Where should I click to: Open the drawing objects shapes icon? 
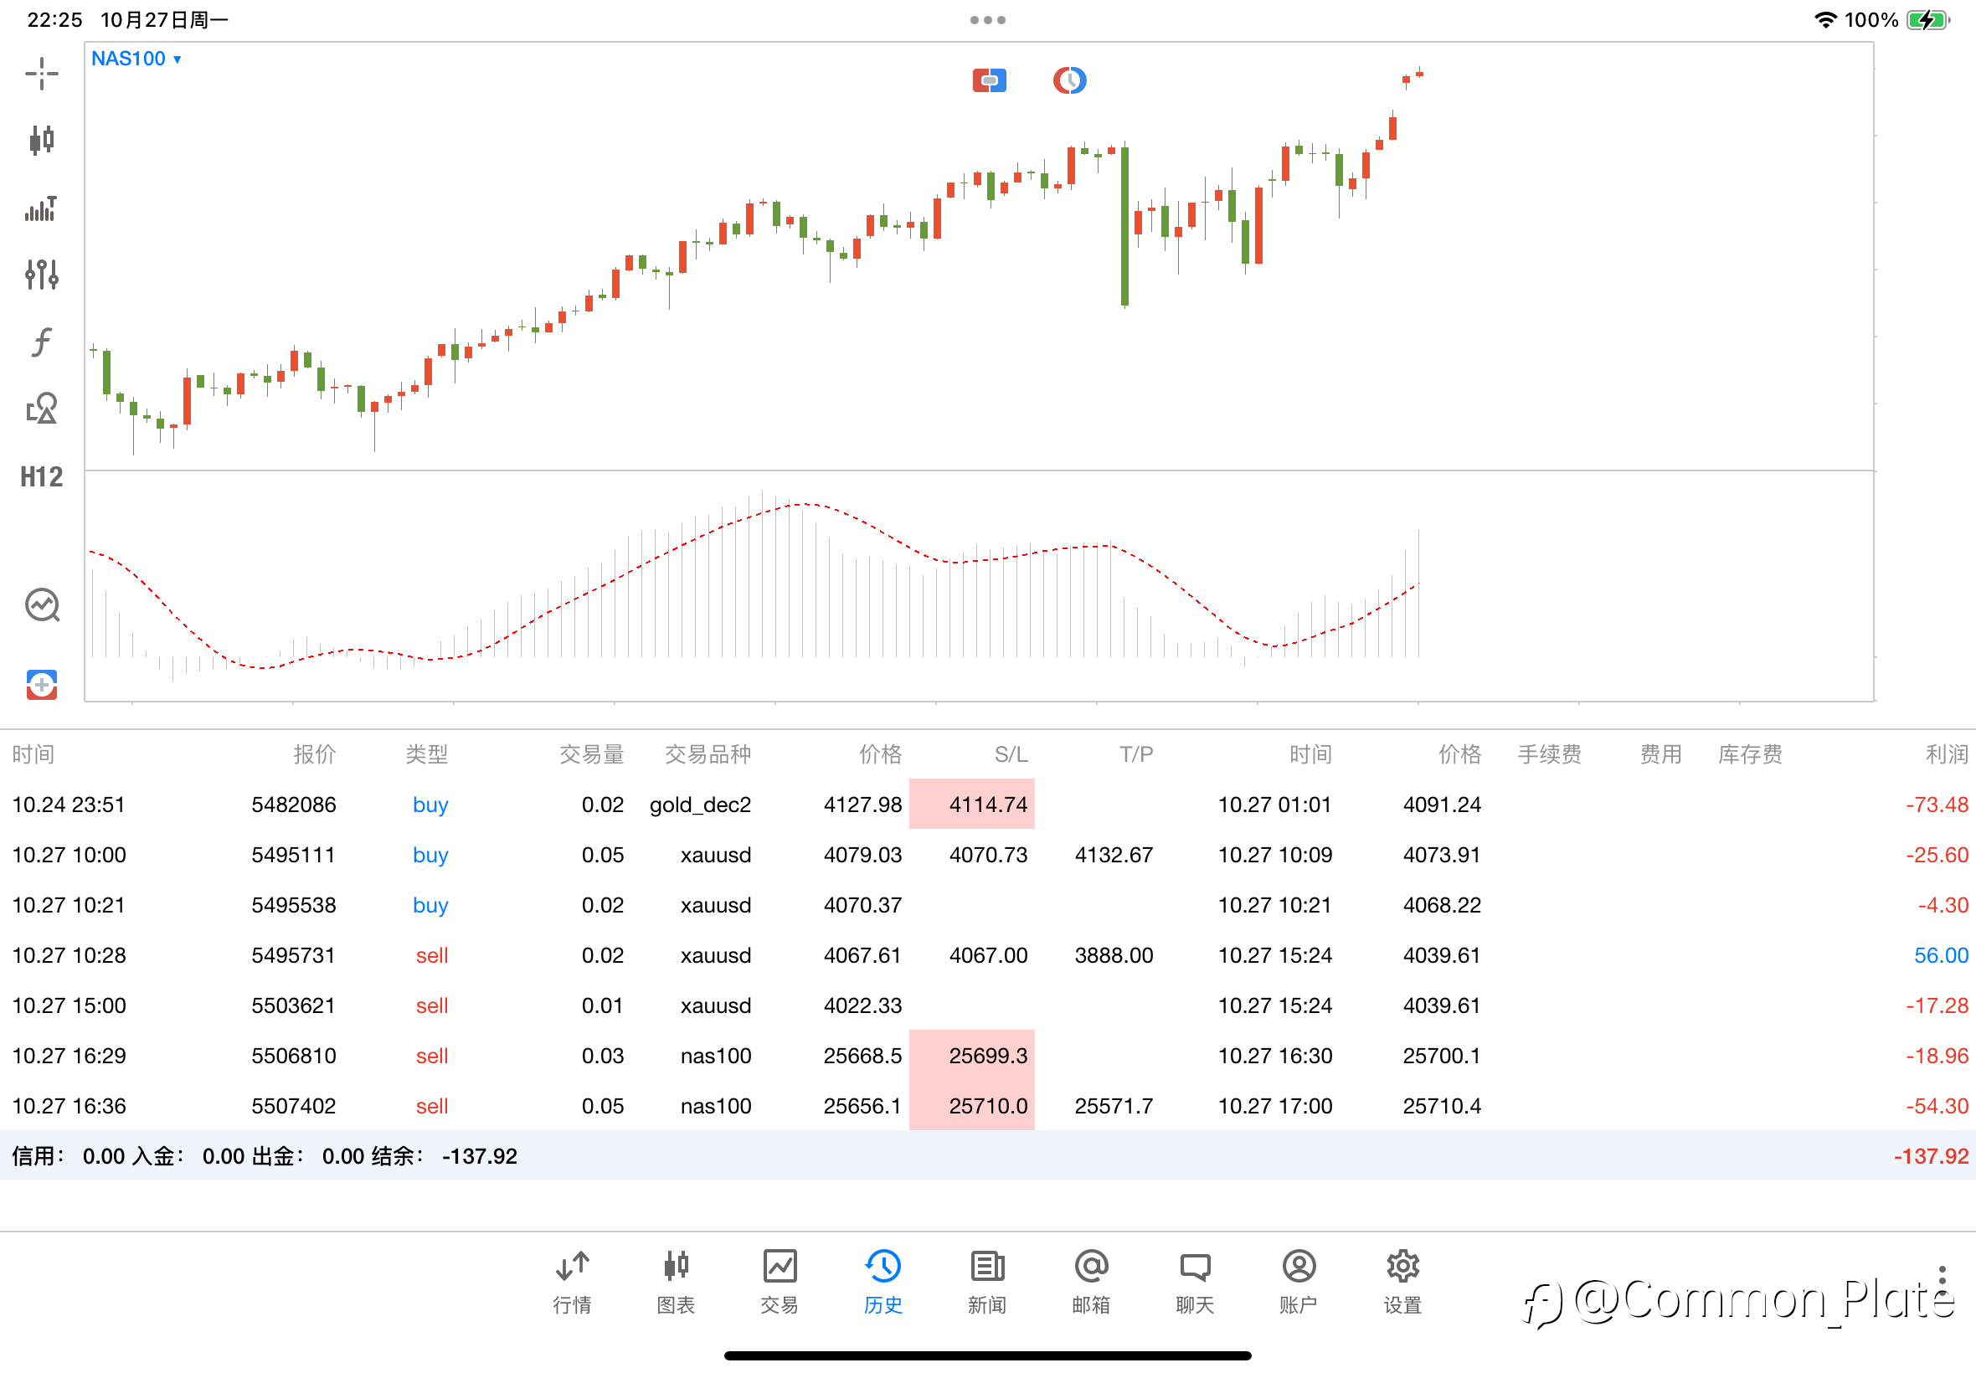pos(41,409)
